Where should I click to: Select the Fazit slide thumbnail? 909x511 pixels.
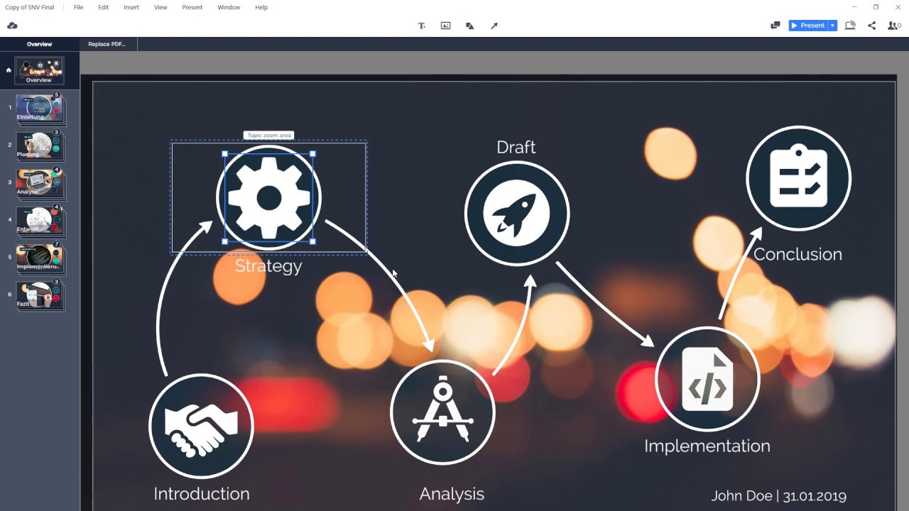pyautogui.click(x=39, y=295)
